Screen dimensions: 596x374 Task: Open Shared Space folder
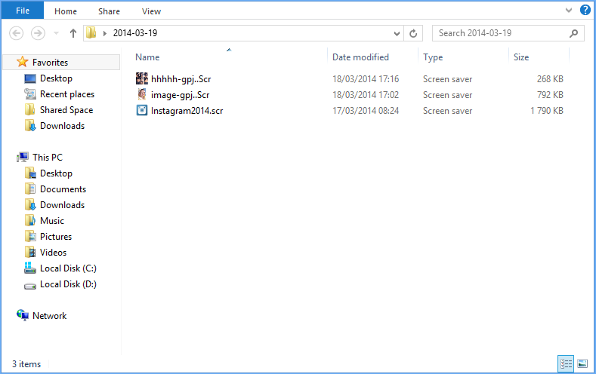pos(66,110)
